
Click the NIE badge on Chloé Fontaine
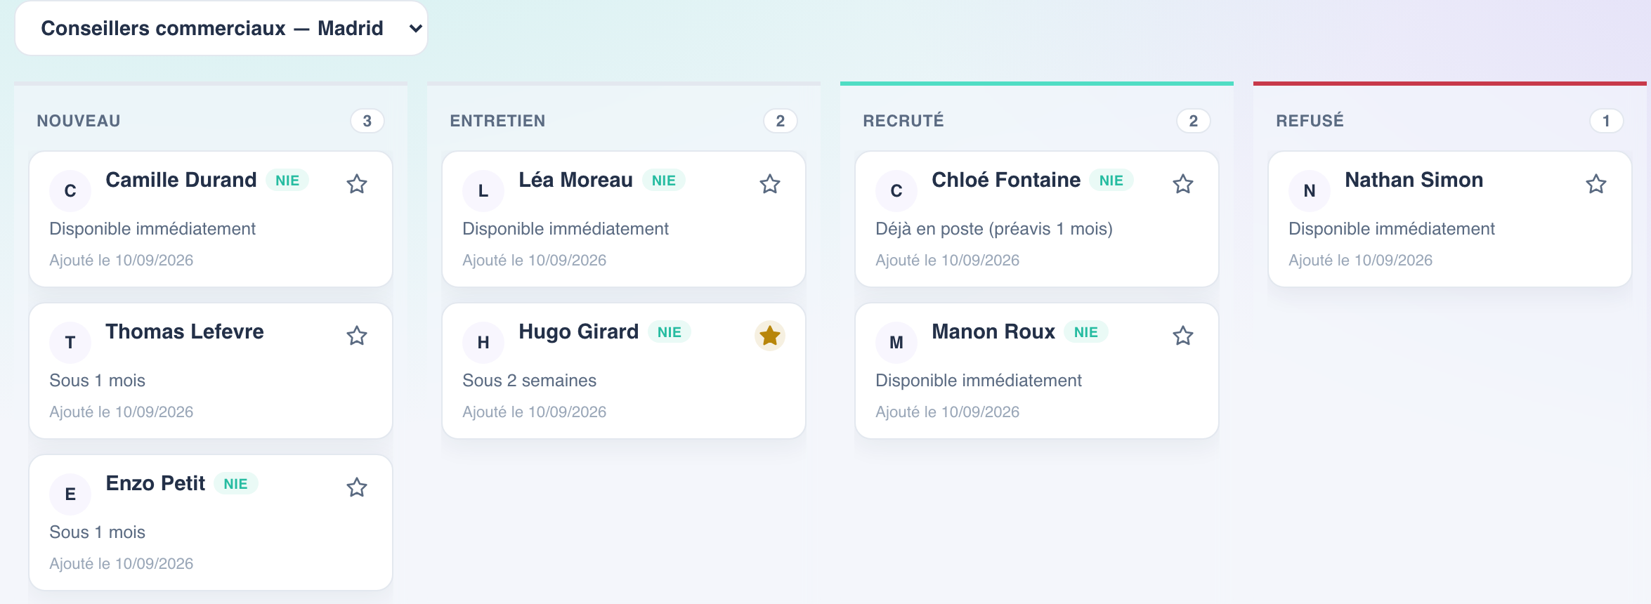pyautogui.click(x=1111, y=180)
